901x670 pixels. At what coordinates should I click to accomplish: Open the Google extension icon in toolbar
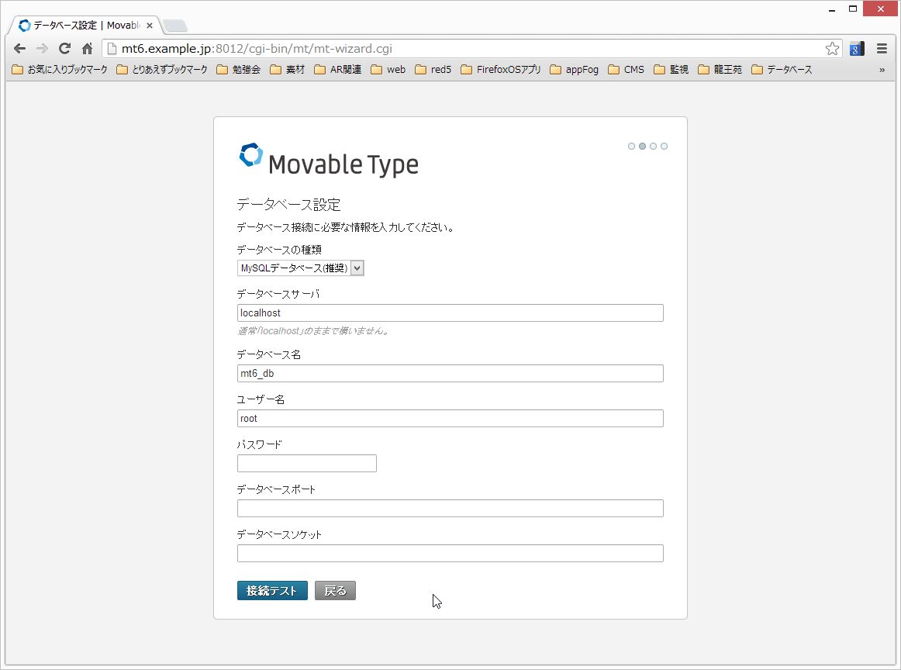857,49
